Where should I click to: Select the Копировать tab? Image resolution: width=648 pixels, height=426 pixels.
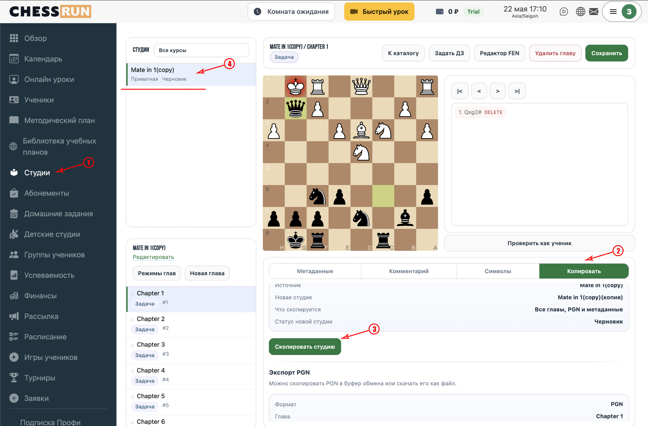click(x=584, y=271)
